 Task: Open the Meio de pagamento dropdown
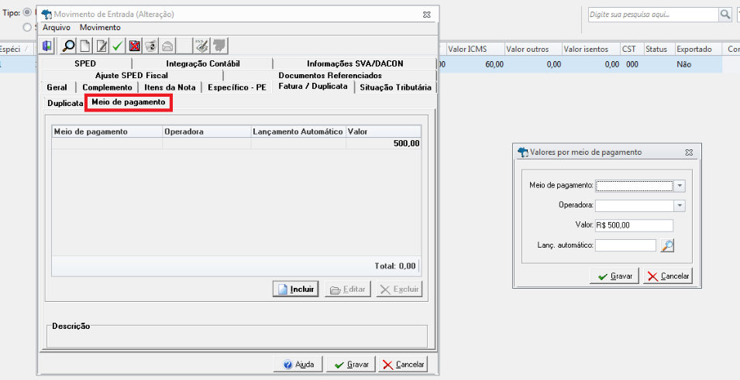(x=679, y=186)
